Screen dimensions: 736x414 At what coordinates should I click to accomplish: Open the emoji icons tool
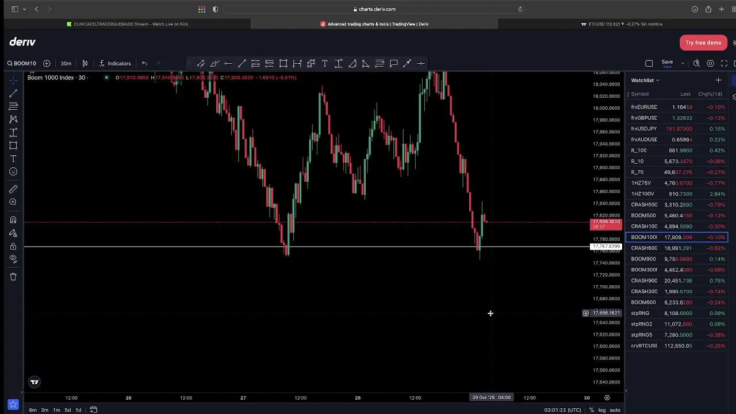point(13,171)
